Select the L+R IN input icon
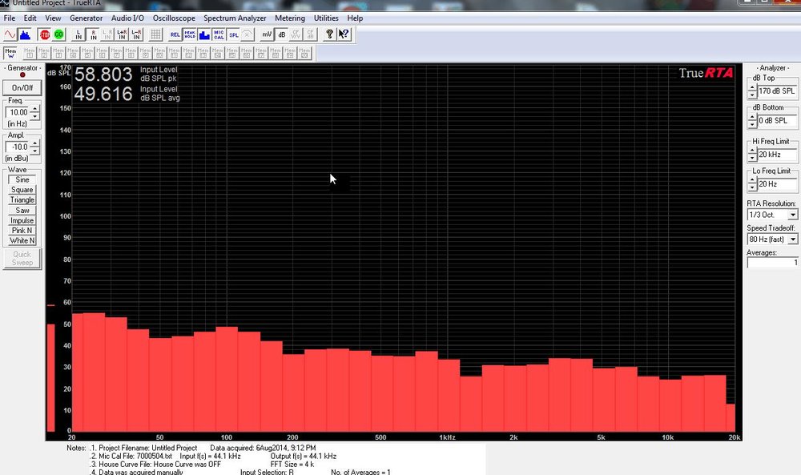 coord(122,34)
